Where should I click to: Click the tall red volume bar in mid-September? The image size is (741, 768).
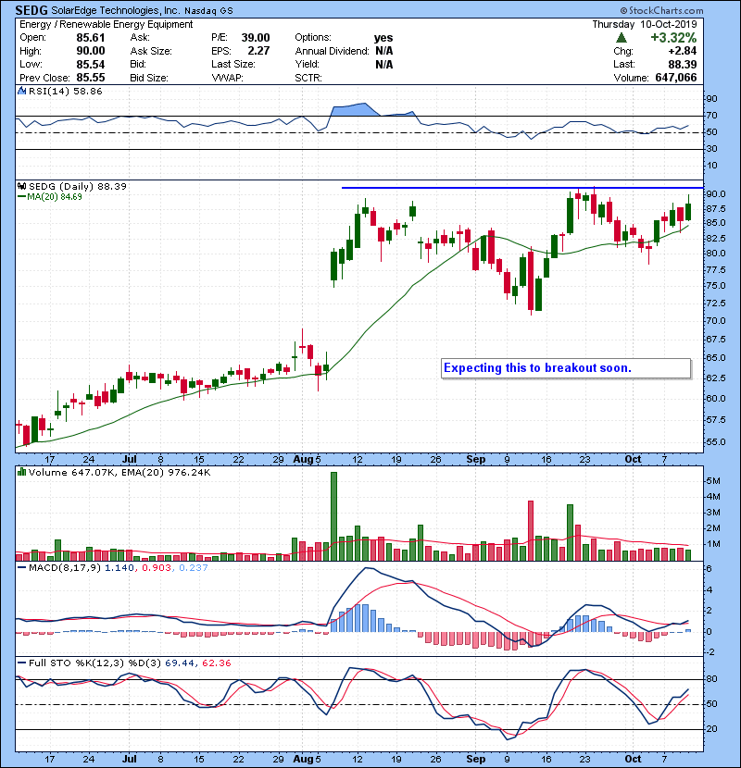click(531, 530)
